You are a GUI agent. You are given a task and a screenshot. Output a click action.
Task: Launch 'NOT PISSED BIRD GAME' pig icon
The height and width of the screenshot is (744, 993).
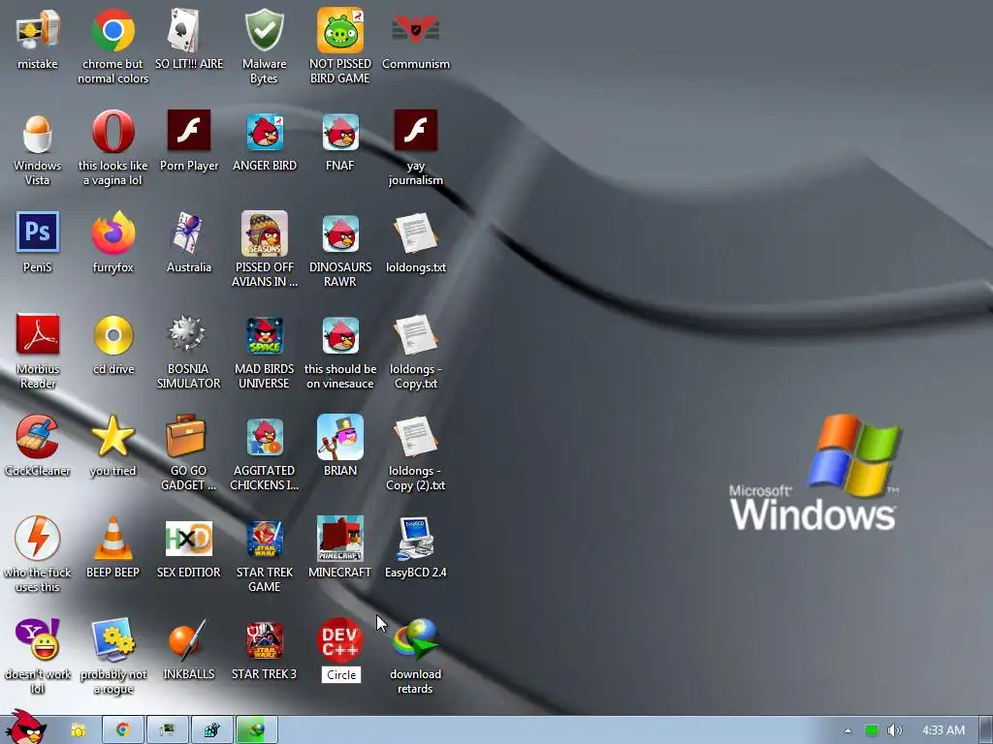pyautogui.click(x=340, y=30)
